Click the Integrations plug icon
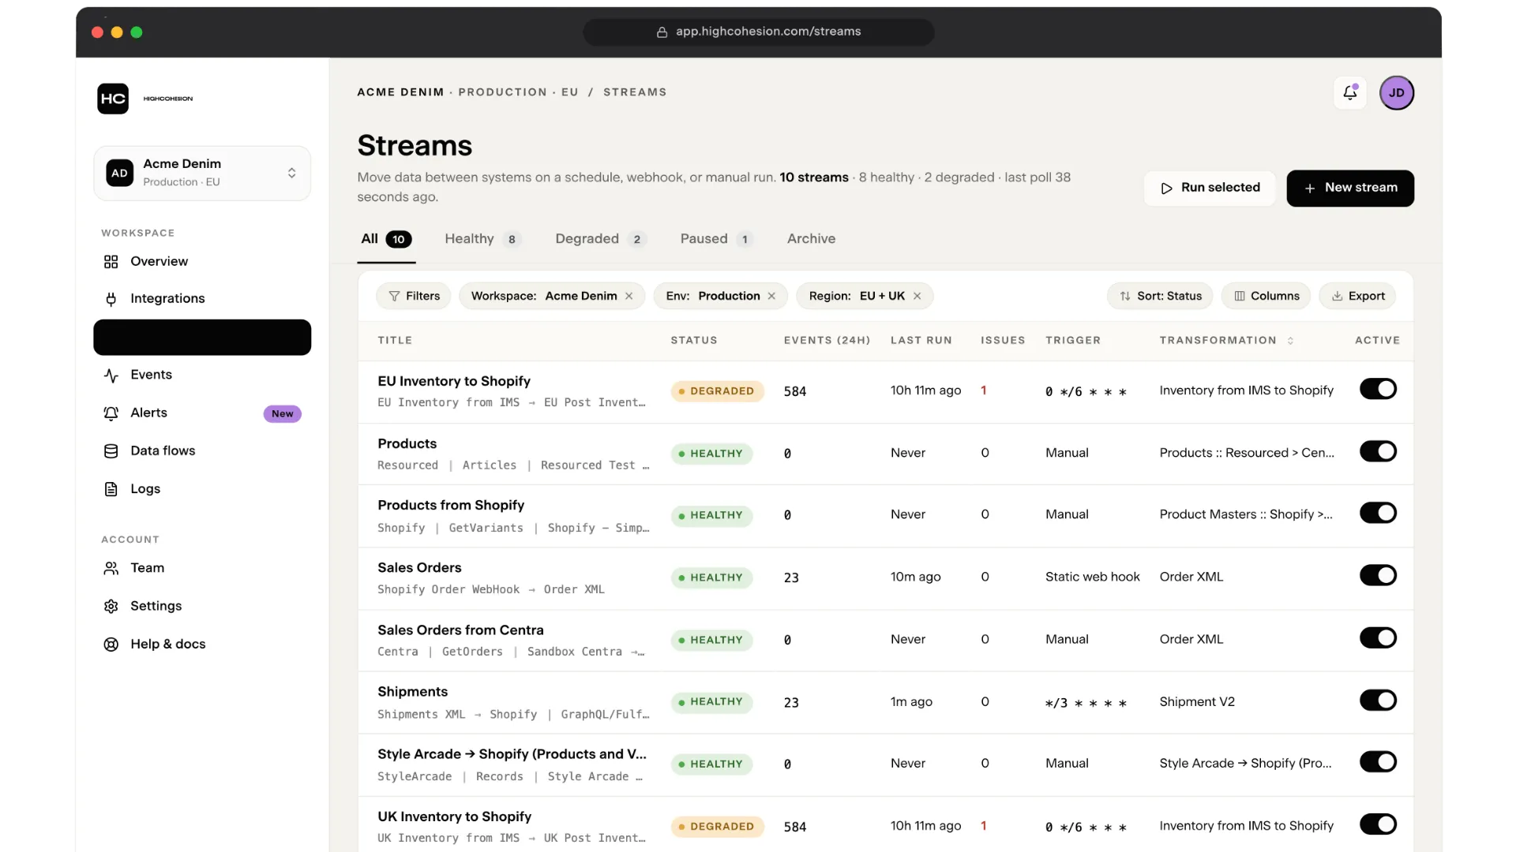 click(111, 299)
